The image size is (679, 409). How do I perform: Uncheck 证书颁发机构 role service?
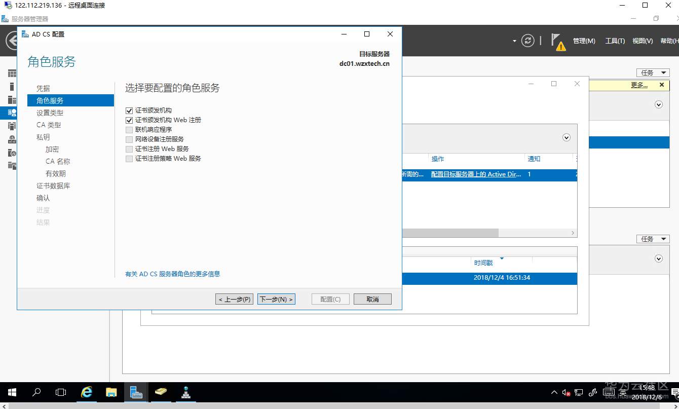(x=129, y=110)
